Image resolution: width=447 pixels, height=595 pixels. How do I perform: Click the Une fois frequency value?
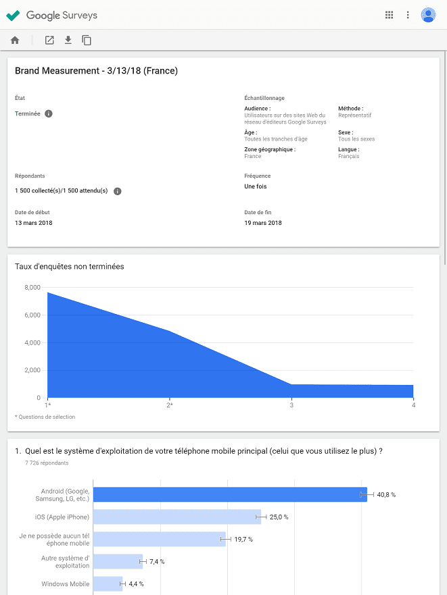(x=256, y=186)
